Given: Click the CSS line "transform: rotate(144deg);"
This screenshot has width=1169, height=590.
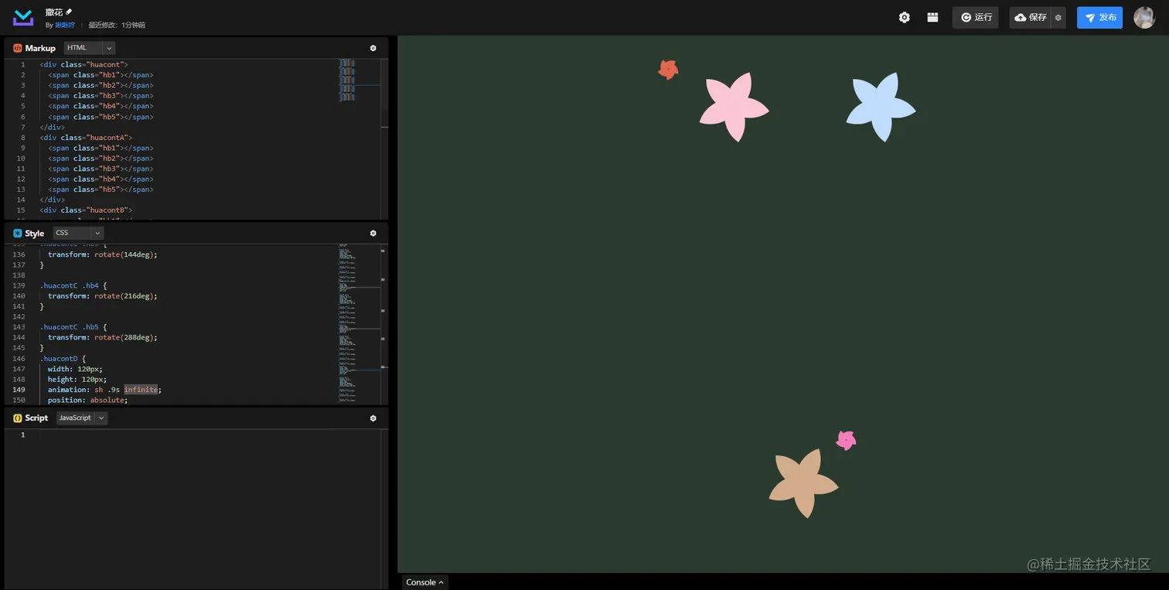Looking at the screenshot, I should [103, 254].
